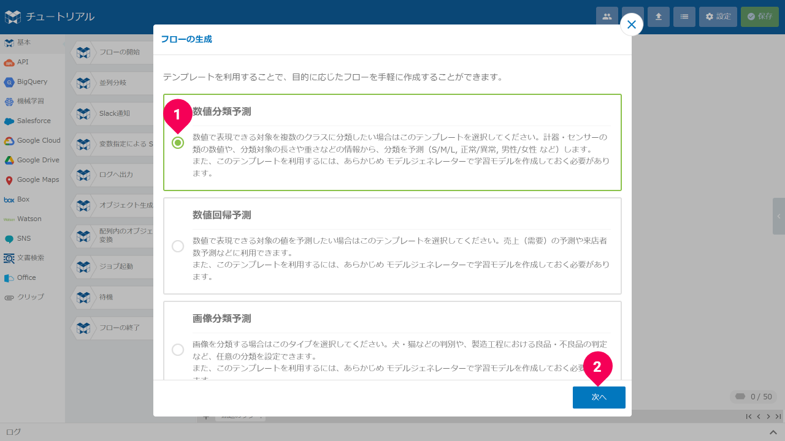Open the user sharing icon in header

(607, 17)
